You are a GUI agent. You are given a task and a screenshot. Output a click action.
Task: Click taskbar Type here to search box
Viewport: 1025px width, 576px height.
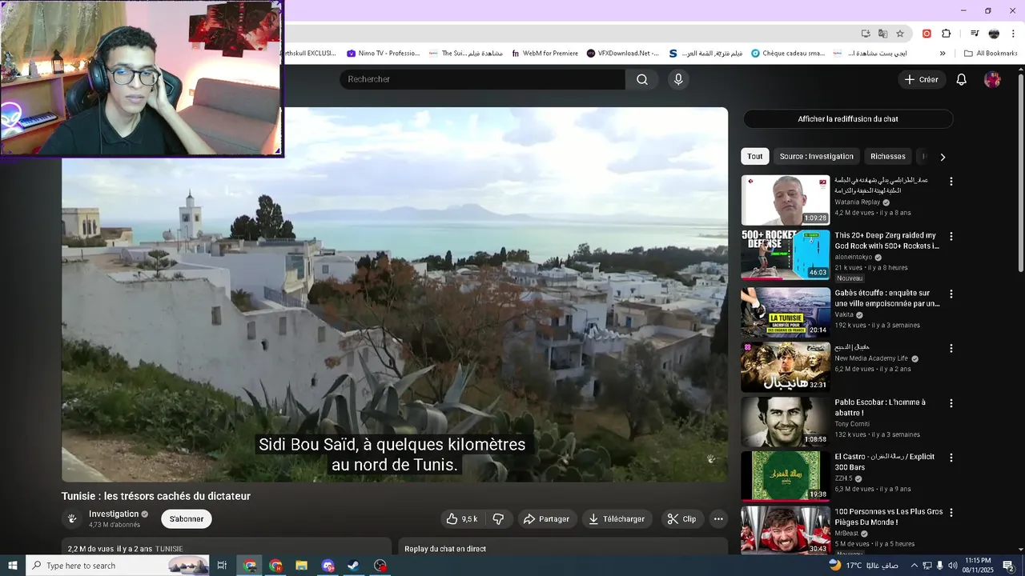pyautogui.click(x=119, y=566)
